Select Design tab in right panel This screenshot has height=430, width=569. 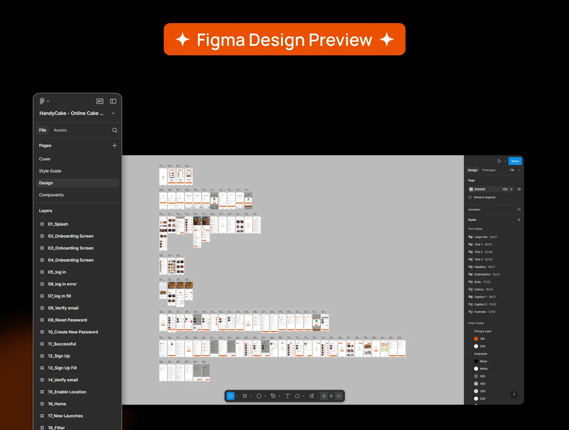click(473, 170)
